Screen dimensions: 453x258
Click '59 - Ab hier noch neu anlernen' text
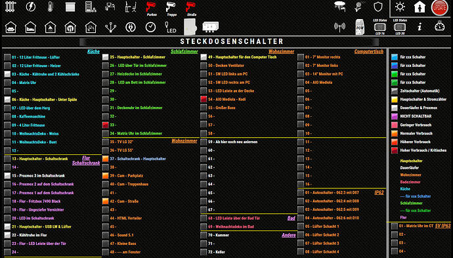(x=232, y=142)
